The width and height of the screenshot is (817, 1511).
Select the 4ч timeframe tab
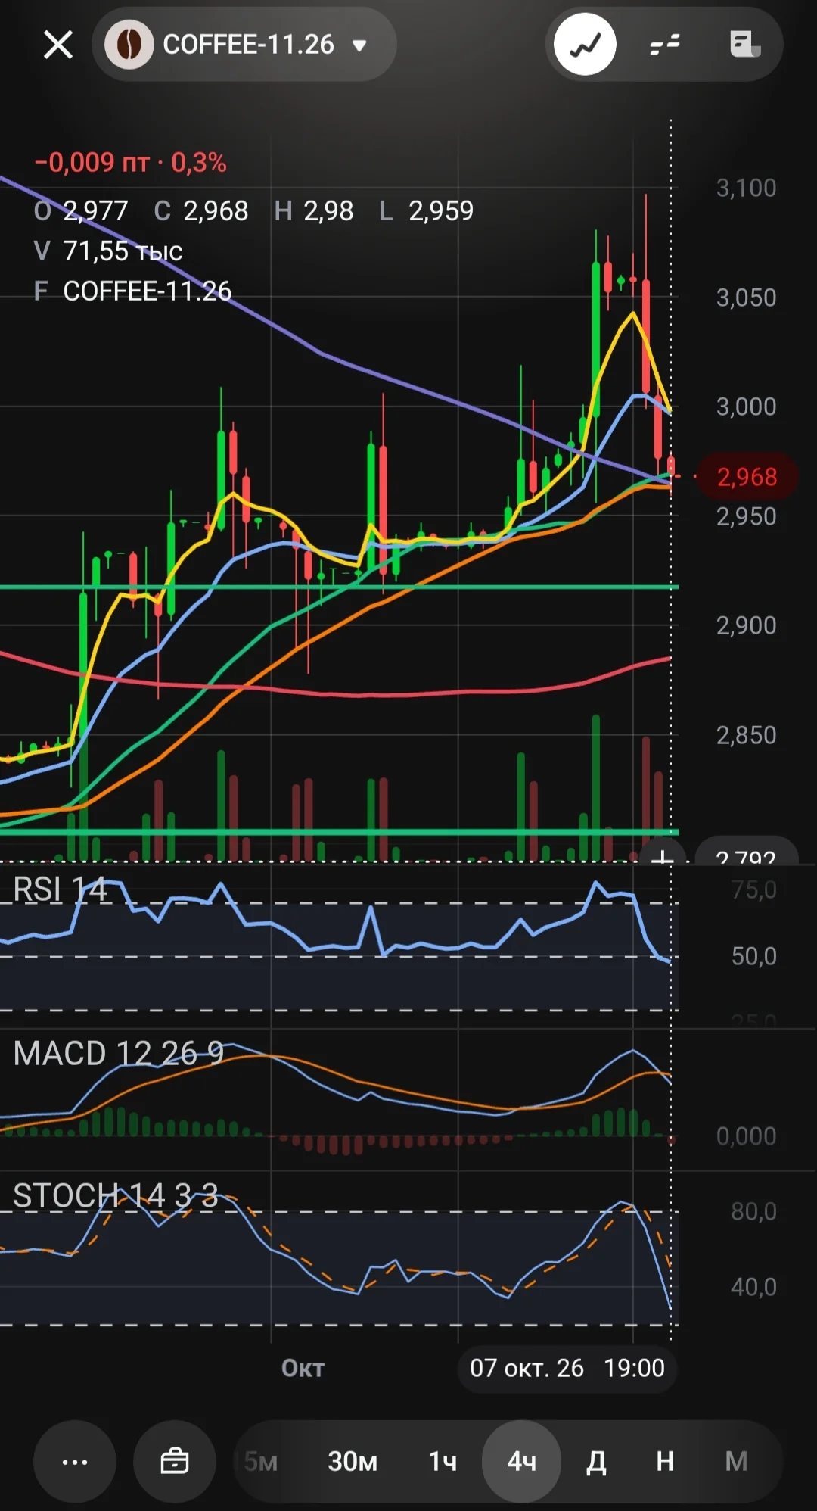(x=522, y=1462)
